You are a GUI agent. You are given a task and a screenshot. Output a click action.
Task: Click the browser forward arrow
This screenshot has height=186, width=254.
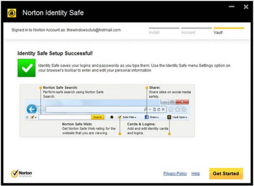click(41, 109)
